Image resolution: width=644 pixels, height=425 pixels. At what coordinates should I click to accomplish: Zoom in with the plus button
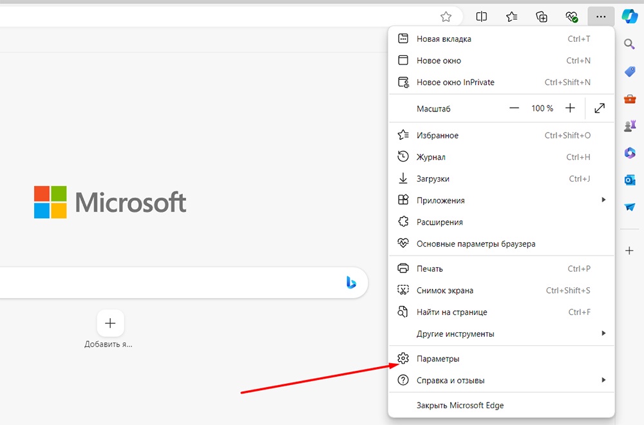(x=570, y=108)
